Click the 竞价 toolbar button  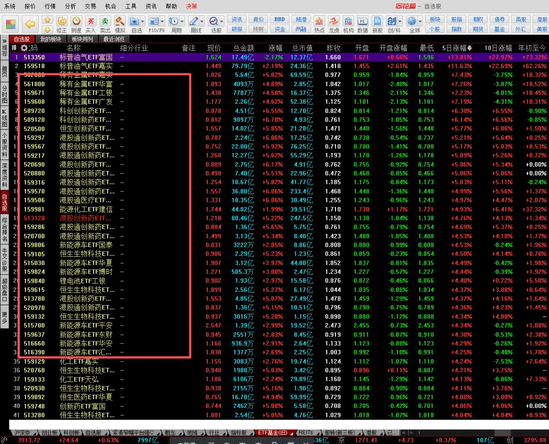(258, 19)
